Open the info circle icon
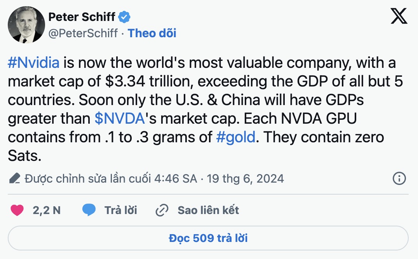This screenshot has width=418, height=259. 399,178
